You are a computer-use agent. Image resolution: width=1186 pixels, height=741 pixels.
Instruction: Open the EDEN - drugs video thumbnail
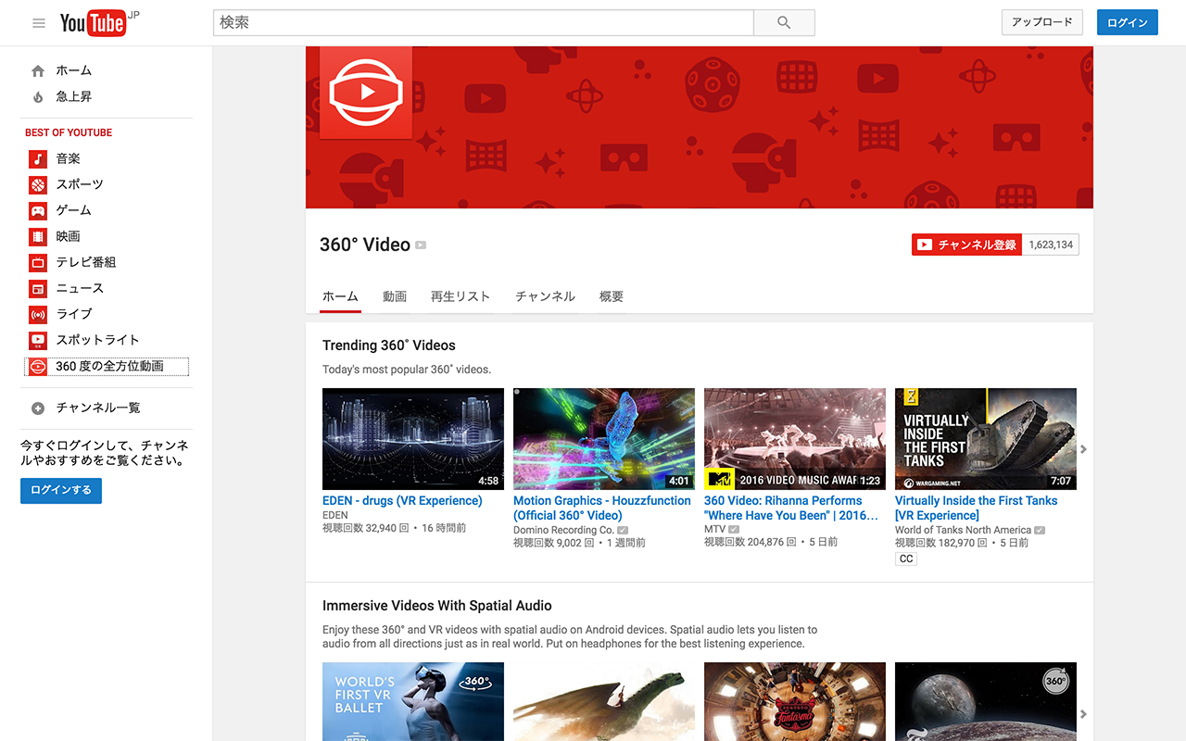click(x=413, y=439)
